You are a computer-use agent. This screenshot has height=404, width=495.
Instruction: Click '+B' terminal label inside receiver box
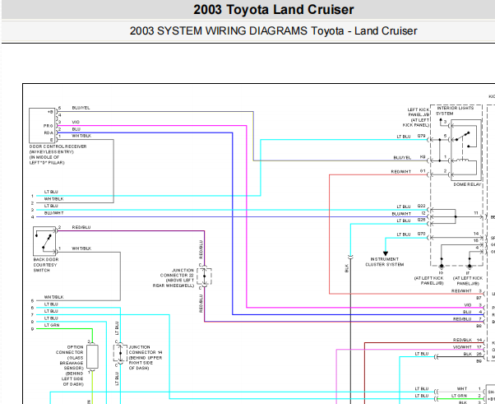pyautogui.click(x=50, y=112)
